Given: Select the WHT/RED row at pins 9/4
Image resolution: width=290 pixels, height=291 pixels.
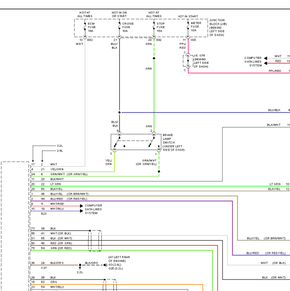Looking at the screenshot, I should pyautogui.click(x=47, y=204).
